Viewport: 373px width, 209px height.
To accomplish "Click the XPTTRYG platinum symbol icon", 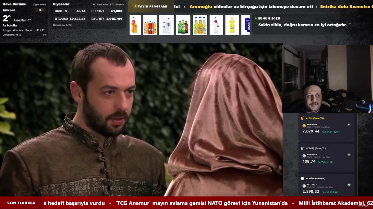I will click(304, 186).
